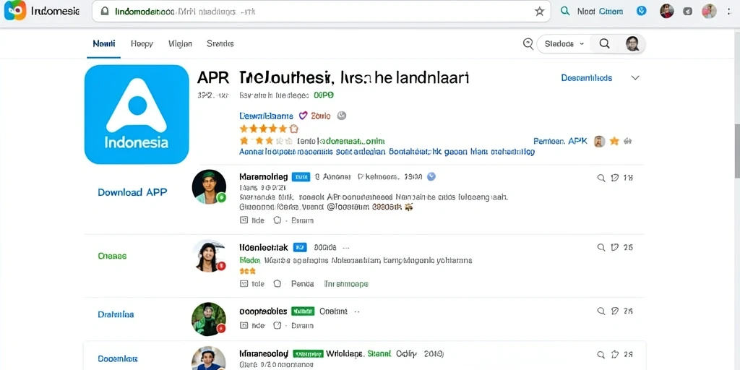Open the browser three-dot menu

pyautogui.click(x=730, y=12)
